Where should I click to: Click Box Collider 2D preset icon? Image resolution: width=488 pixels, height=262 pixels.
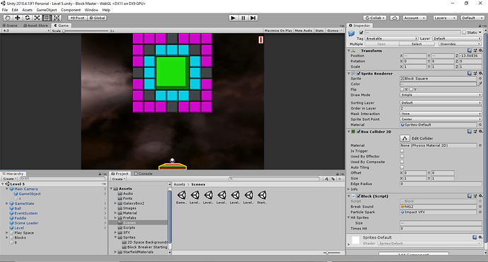pyautogui.click(x=475, y=131)
